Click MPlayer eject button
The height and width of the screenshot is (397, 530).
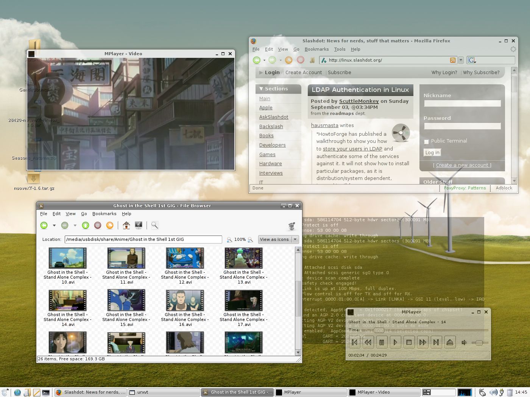[x=450, y=342]
